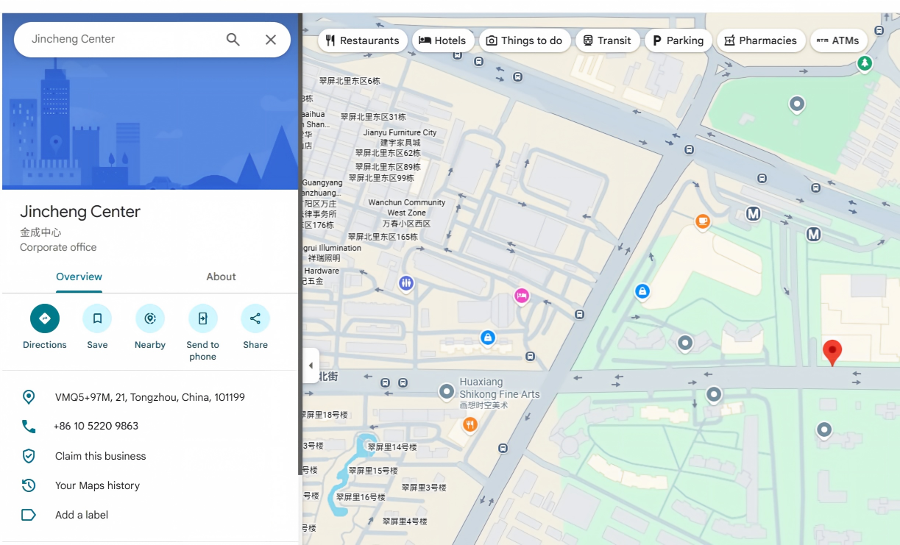Screen dimensions: 900x545
Task: Click the shield icon by Claim business
Action: pos(29,456)
